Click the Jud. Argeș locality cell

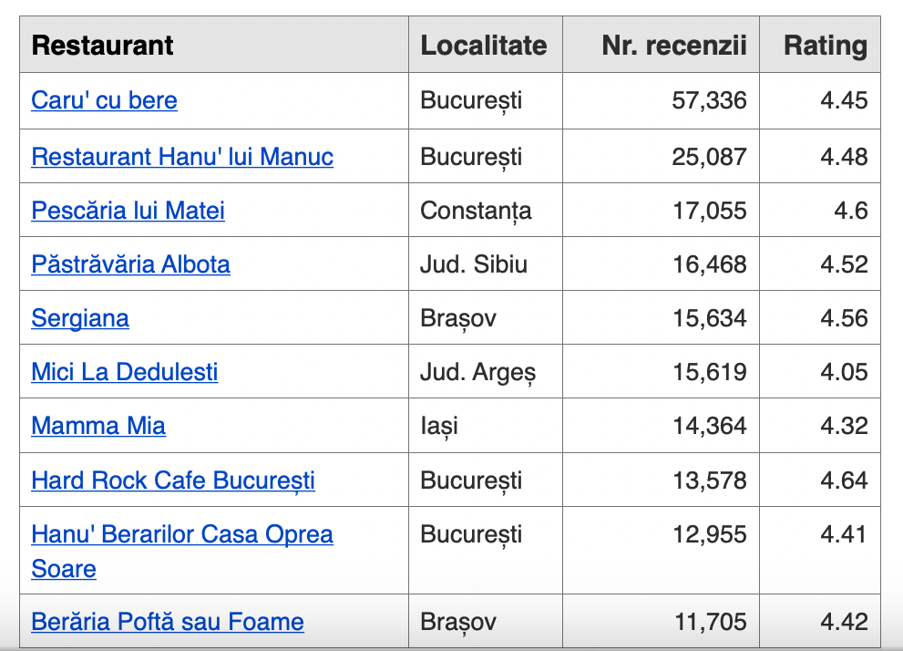tap(478, 372)
